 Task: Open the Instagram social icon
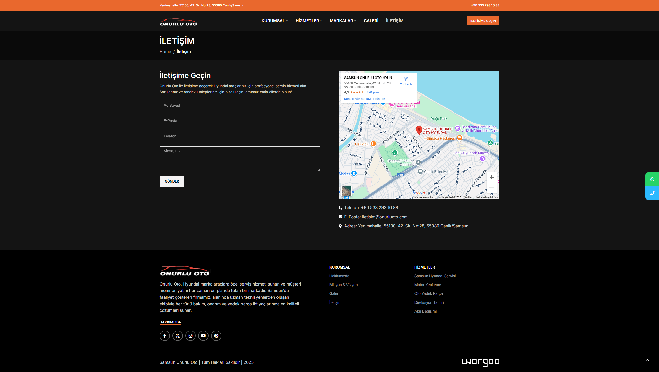(190, 336)
